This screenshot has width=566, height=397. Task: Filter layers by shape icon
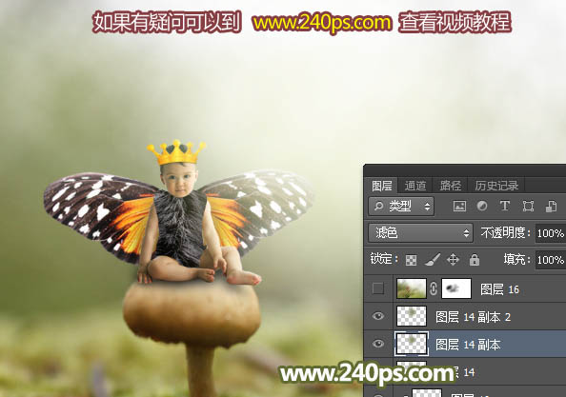point(528,207)
